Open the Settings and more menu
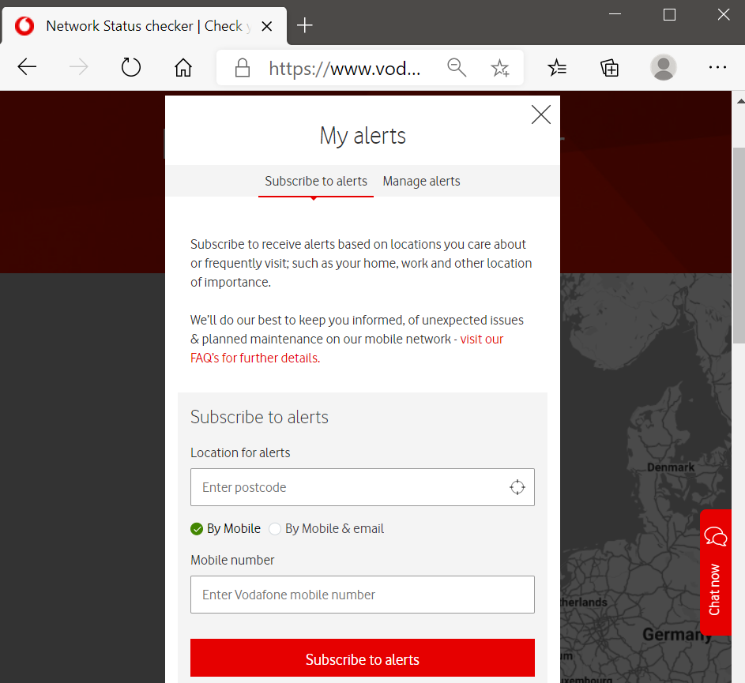 tap(717, 67)
